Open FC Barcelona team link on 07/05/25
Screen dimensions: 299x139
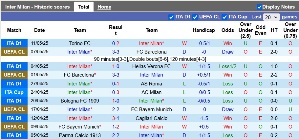tap(151, 52)
